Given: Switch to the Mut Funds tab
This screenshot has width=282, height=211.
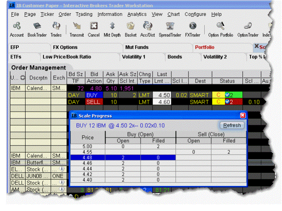Looking at the screenshot, I should [x=158, y=47].
